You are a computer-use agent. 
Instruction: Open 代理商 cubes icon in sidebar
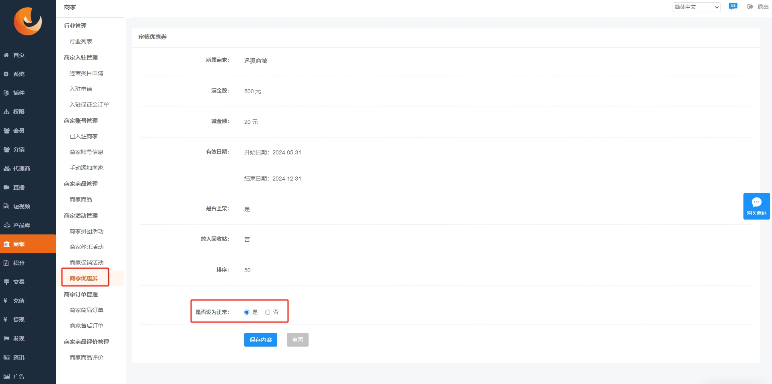coord(6,168)
